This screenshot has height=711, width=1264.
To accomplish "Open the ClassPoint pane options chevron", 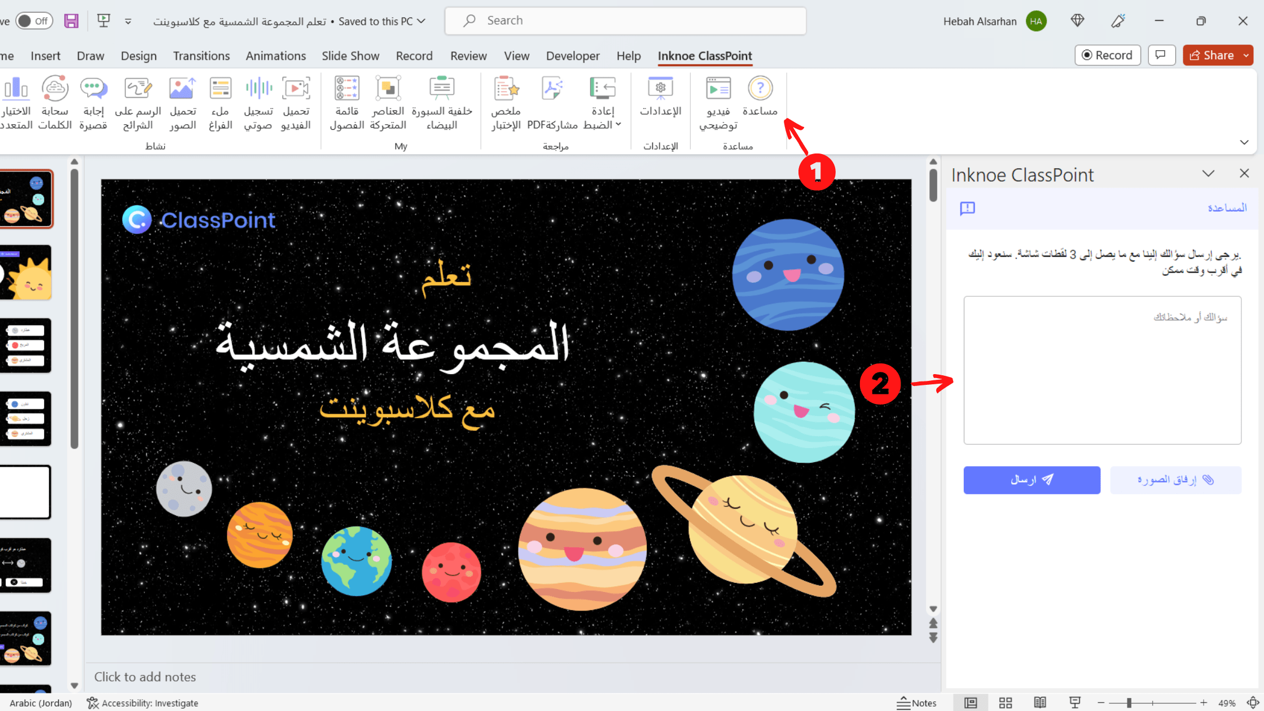I will (x=1208, y=174).
